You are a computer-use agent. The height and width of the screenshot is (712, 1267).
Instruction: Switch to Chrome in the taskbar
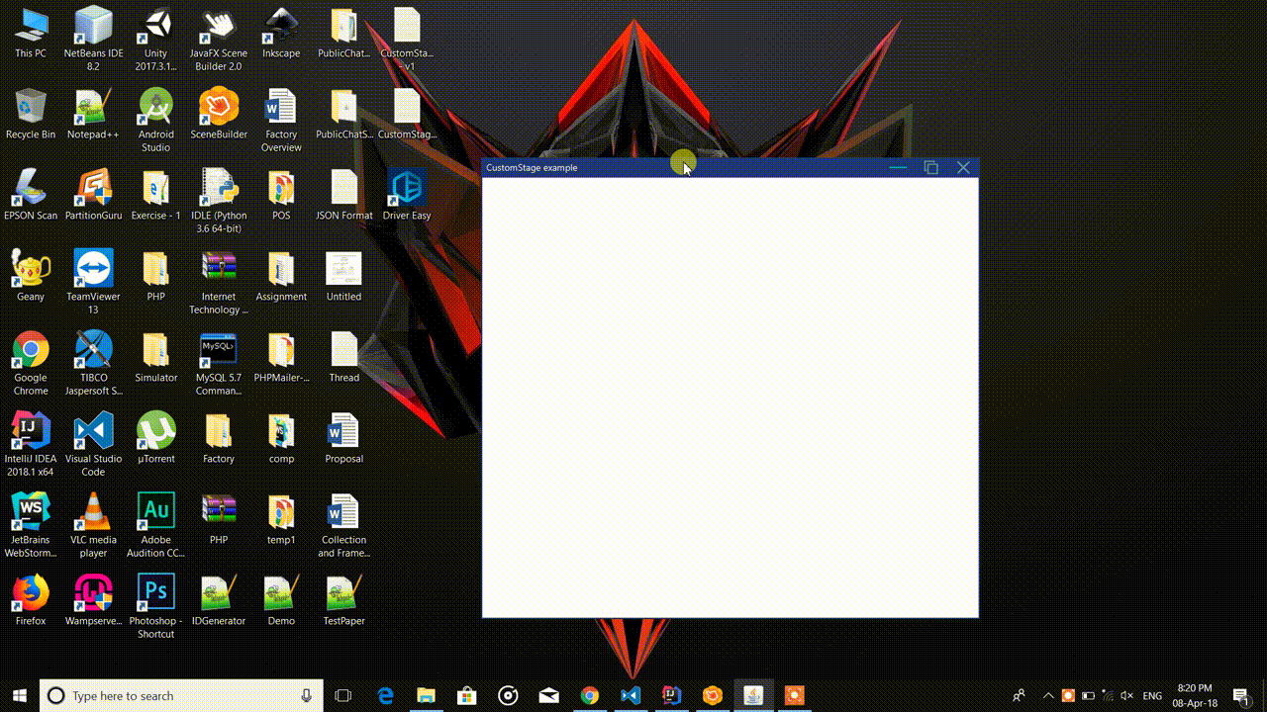(x=589, y=696)
